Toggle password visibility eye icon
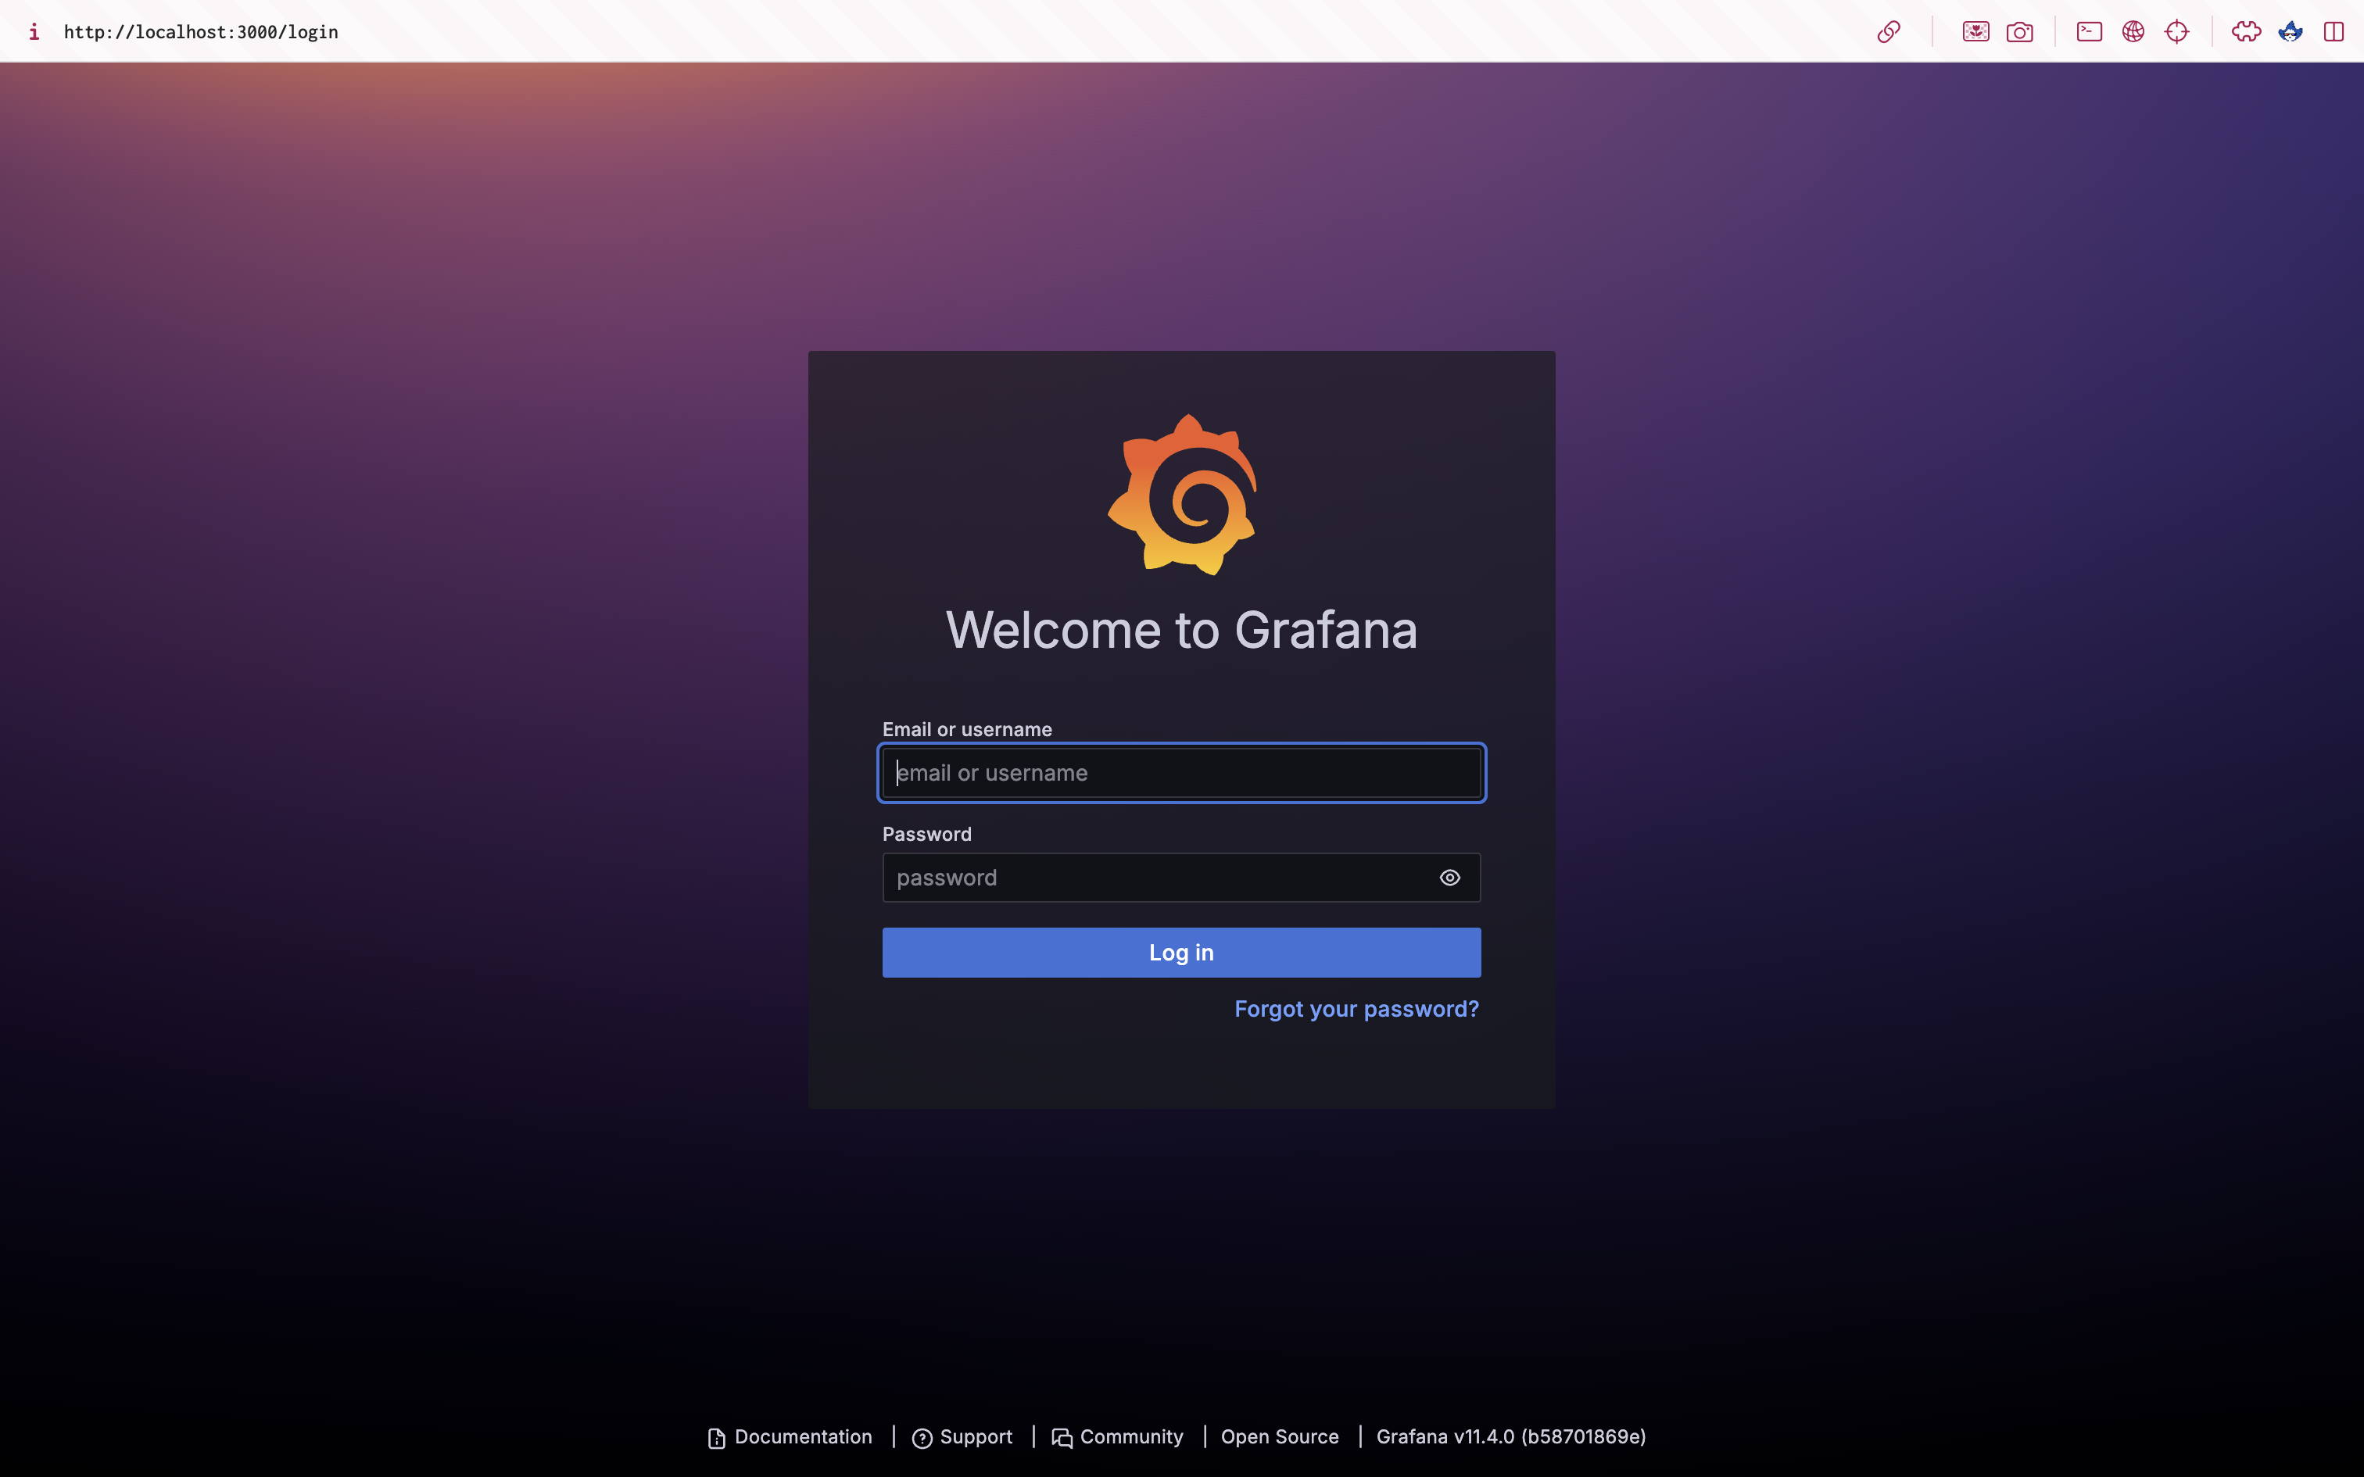The width and height of the screenshot is (2364, 1477). point(1449,877)
